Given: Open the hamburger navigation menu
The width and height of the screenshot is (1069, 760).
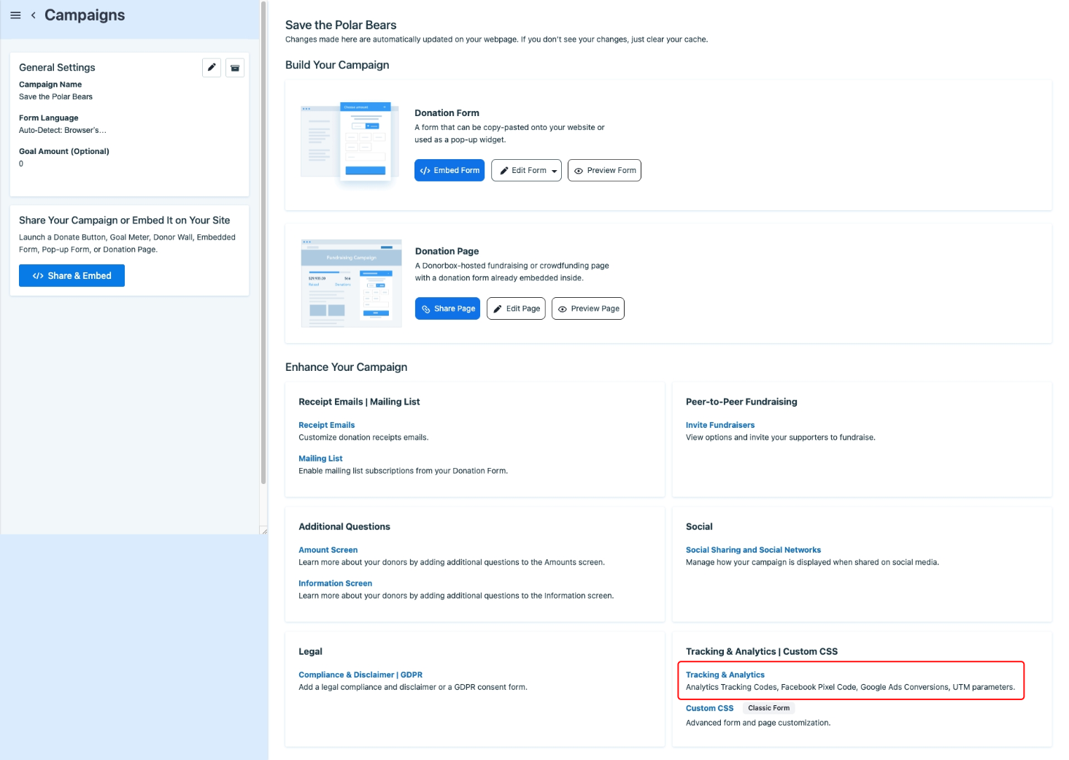Looking at the screenshot, I should 15,15.
